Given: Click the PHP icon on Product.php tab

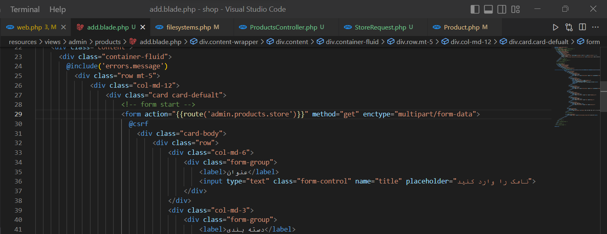Looking at the screenshot, I should tap(437, 27).
